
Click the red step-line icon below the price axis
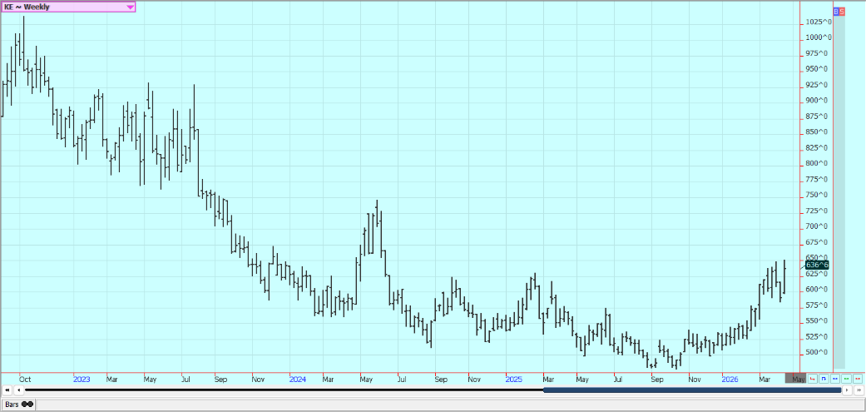(812, 379)
